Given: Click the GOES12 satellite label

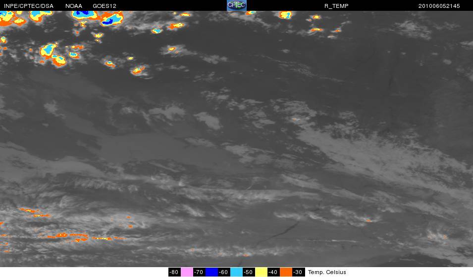Looking at the screenshot, I should click(x=105, y=6).
